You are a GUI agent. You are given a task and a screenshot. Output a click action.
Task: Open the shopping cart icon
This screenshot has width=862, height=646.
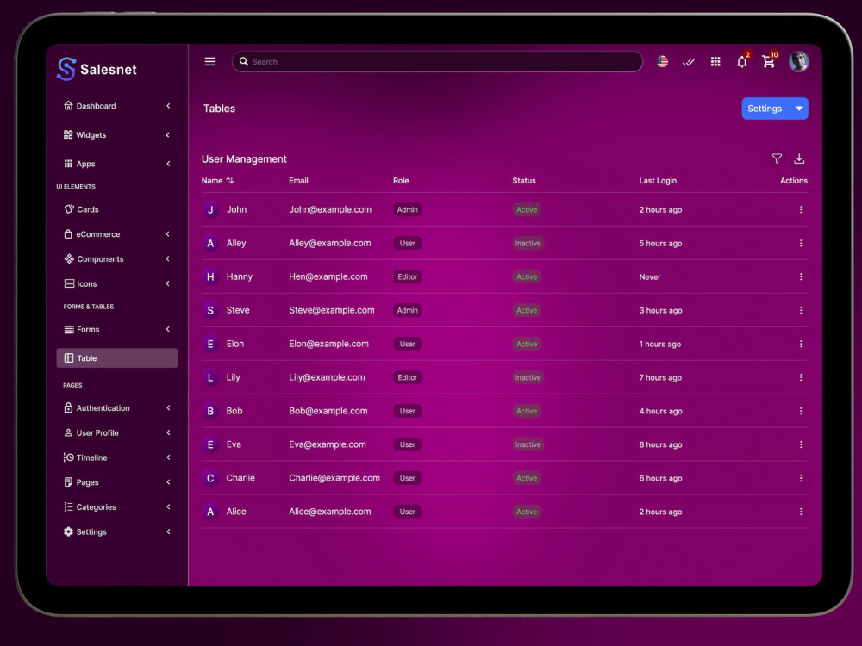pyautogui.click(x=769, y=61)
